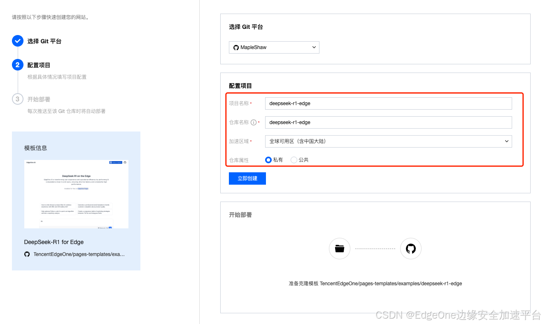
Task: Click the 模板信息 heading
Action: pyautogui.click(x=36, y=148)
